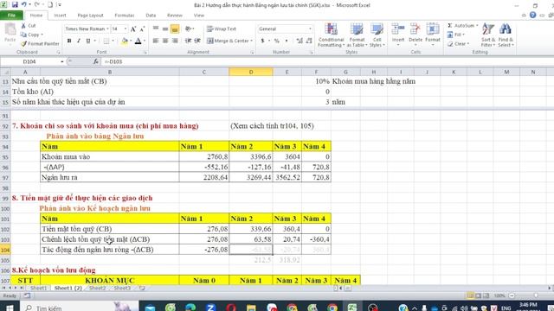
Task: Click the cell containing 3269,44
Action: pyautogui.click(x=251, y=177)
